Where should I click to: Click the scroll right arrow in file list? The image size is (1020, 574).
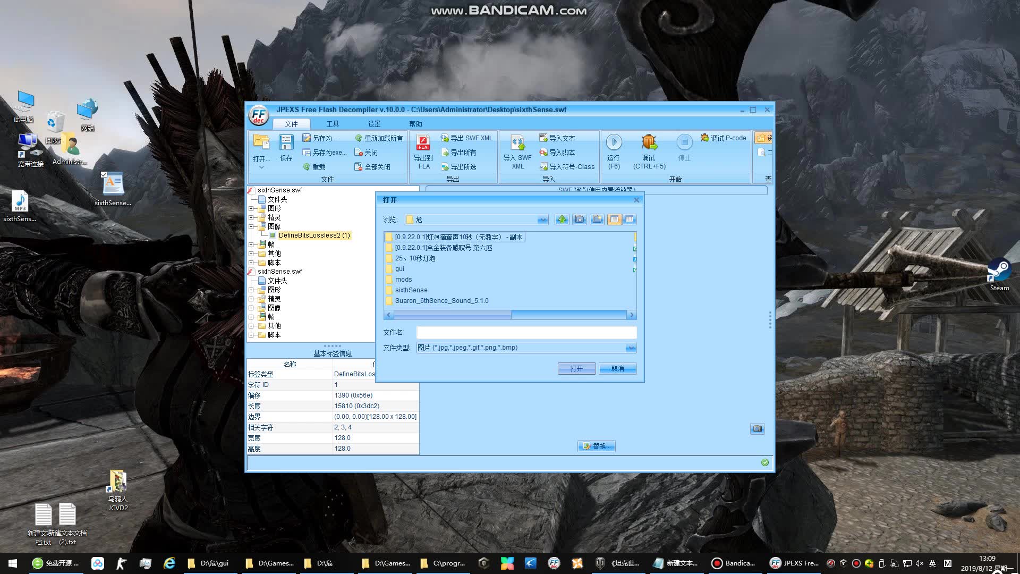632,315
